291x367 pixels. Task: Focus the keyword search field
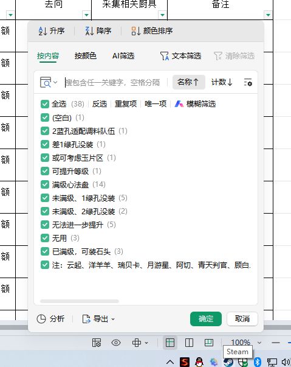[113, 82]
